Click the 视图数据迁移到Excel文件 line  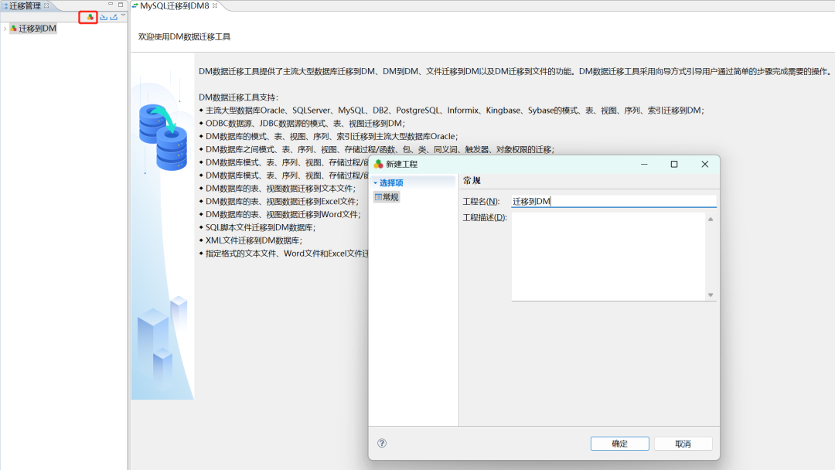pyautogui.click(x=278, y=201)
